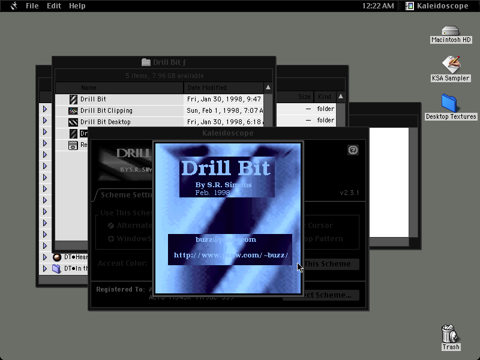Click the Drill Bit file icon in first row
Screen dimensions: 480x360
click(x=73, y=100)
